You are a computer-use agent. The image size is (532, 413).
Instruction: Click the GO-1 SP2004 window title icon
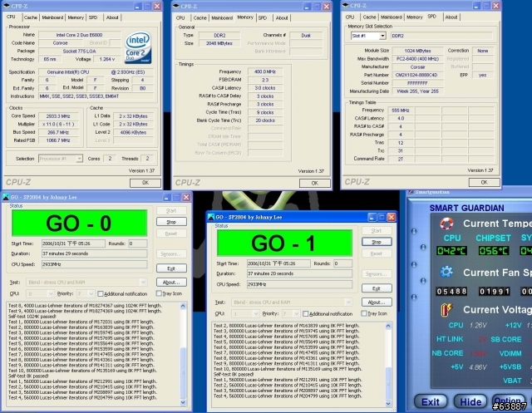[x=210, y=217]
